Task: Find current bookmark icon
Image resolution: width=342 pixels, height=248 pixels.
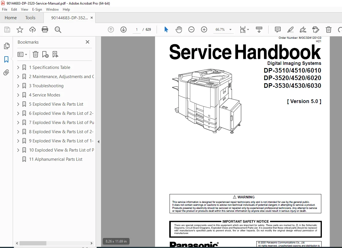Action: [55, 54]
